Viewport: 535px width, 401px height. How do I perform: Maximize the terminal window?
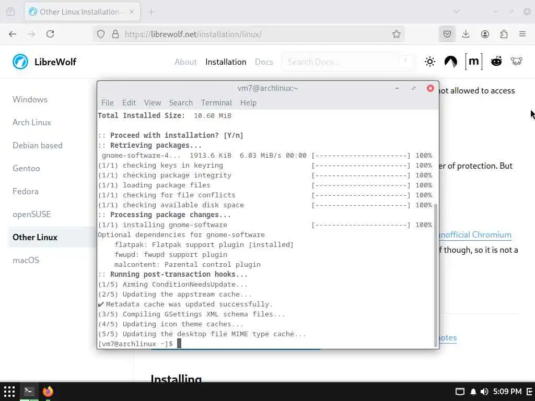point(414,88)
